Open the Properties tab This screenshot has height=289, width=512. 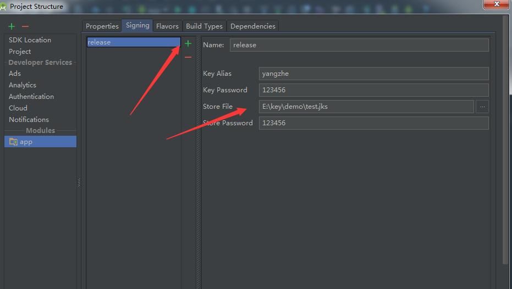click(x=102, y=26)
